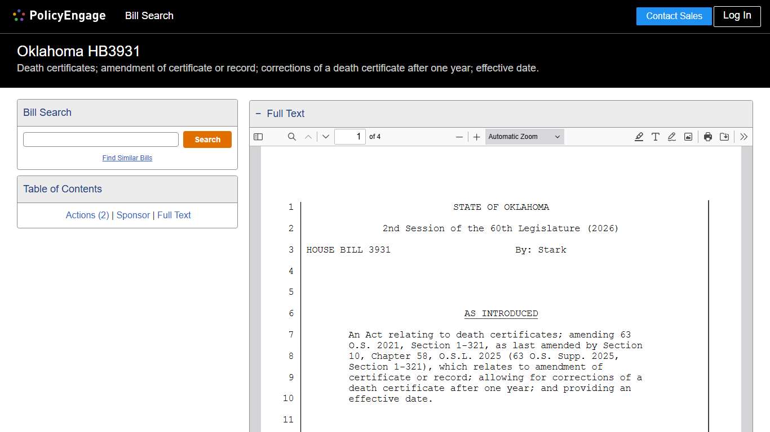The width and height of the screenshot is (770, 432).
Task: Collapse the Full Text panel
Action: point(258,114)
